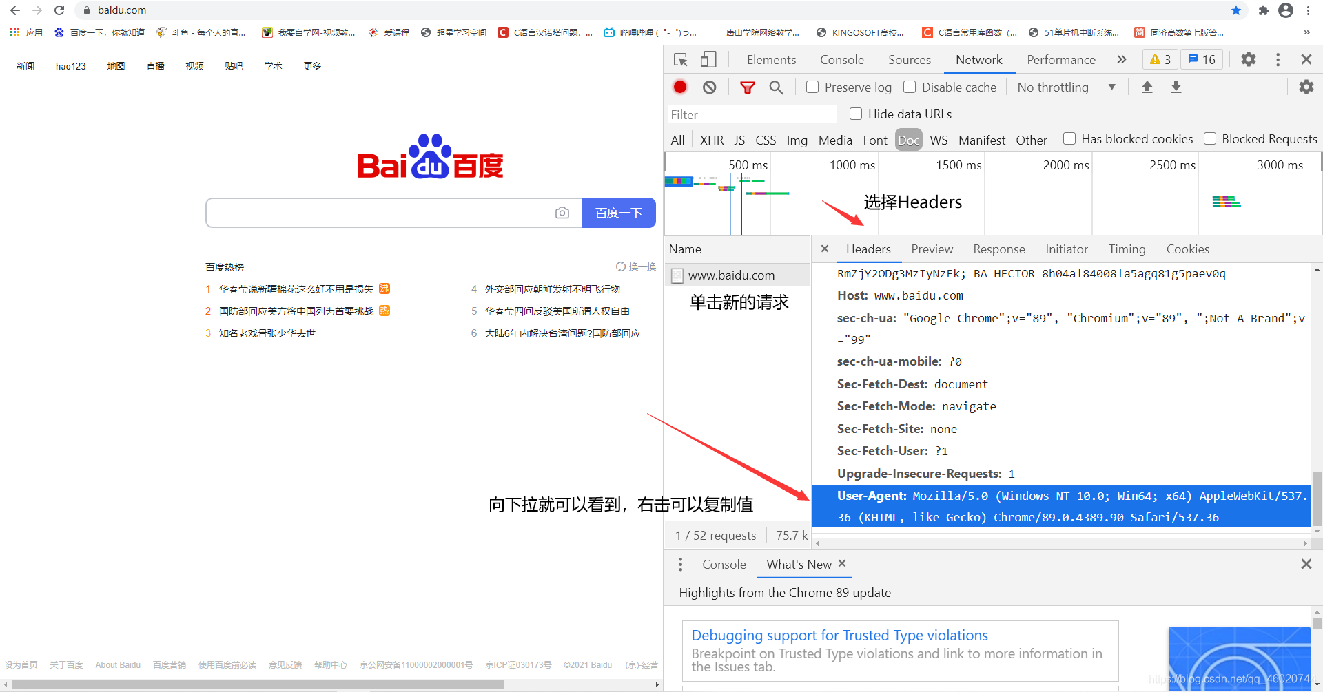
Task: Click the network Filter text field
Action: coord(751,114)
